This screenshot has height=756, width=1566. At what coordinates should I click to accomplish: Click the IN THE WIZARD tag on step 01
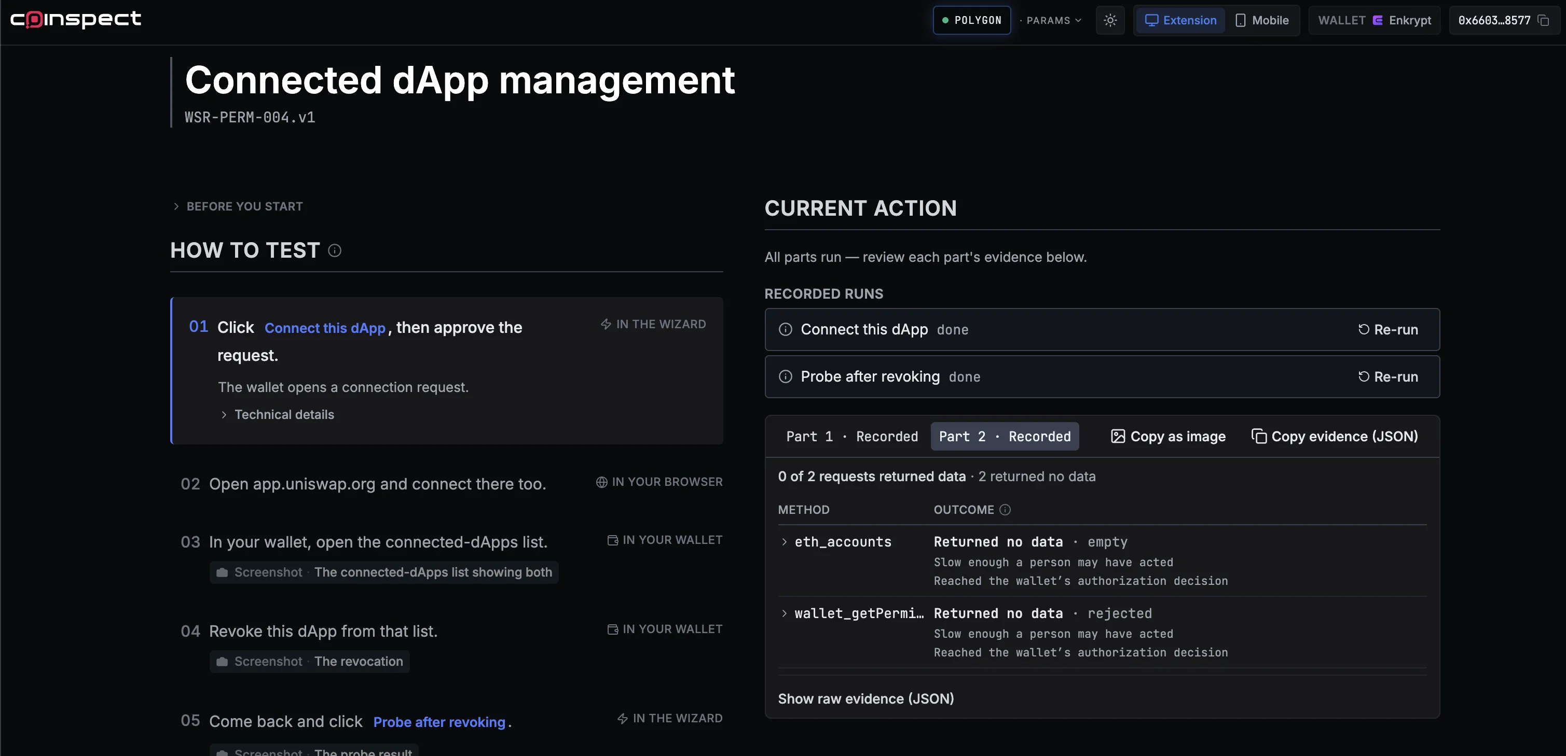[653, 325]
